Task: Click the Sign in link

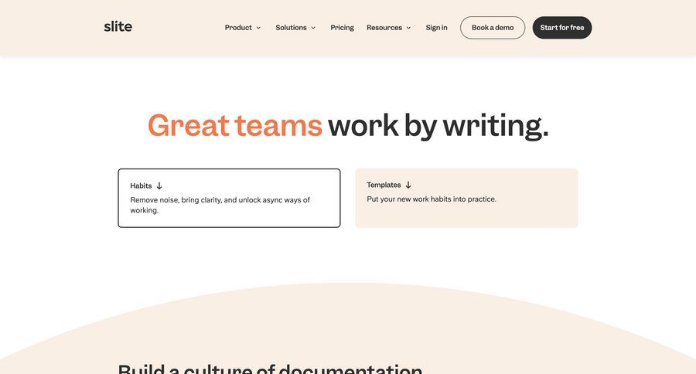Action: coord(436,28)
